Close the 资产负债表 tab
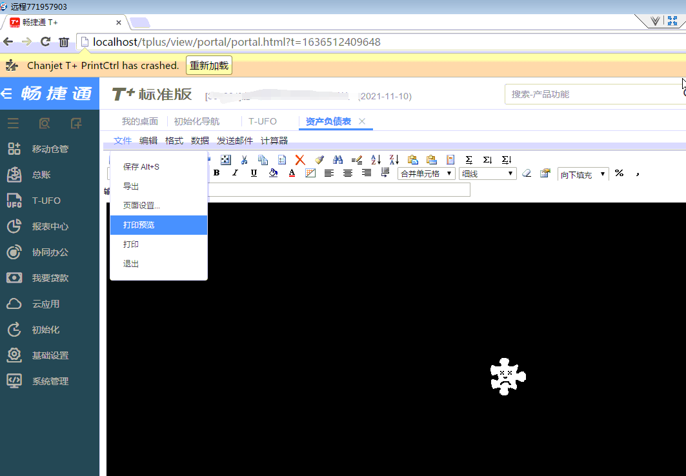 click(362, 121)
